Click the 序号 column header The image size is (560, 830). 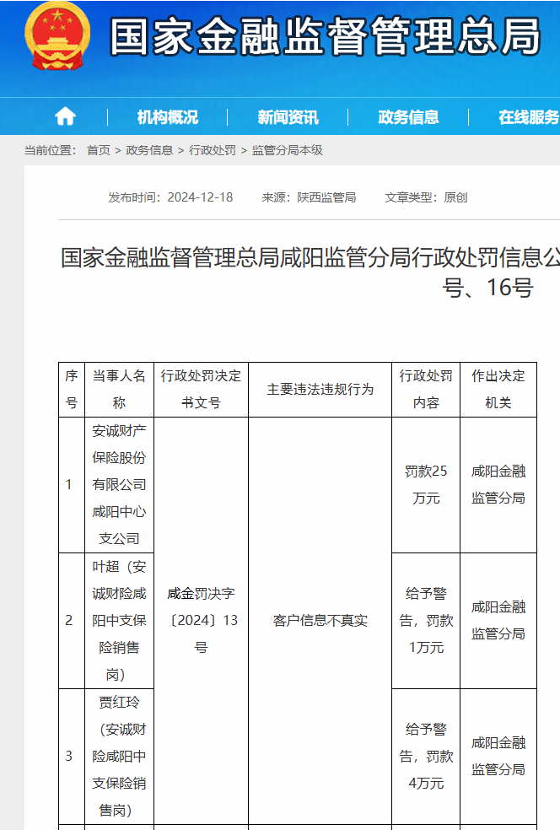(72, 390)
